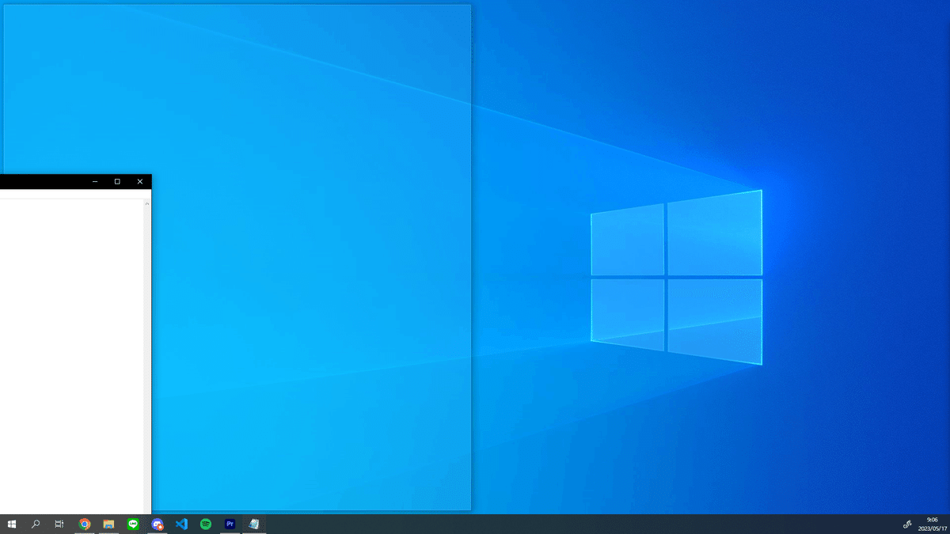Open taskbar search magnifier
Screen dimensions: 950x534
(x=36, y=524)
